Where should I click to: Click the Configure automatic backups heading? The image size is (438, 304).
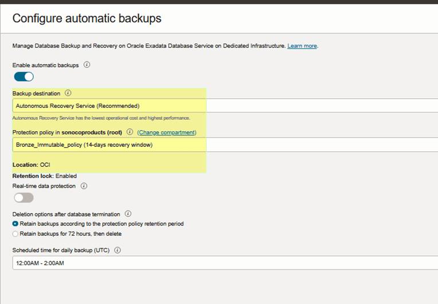click(x=87, y=18)
